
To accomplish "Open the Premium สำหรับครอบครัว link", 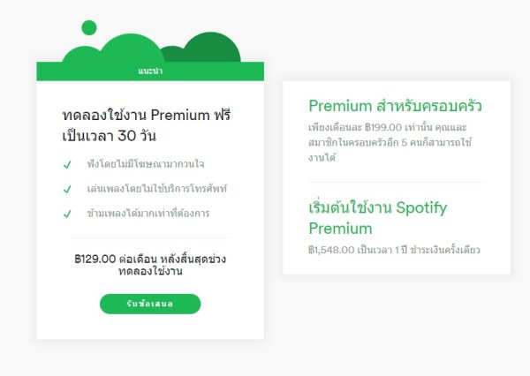I will 395,105.
